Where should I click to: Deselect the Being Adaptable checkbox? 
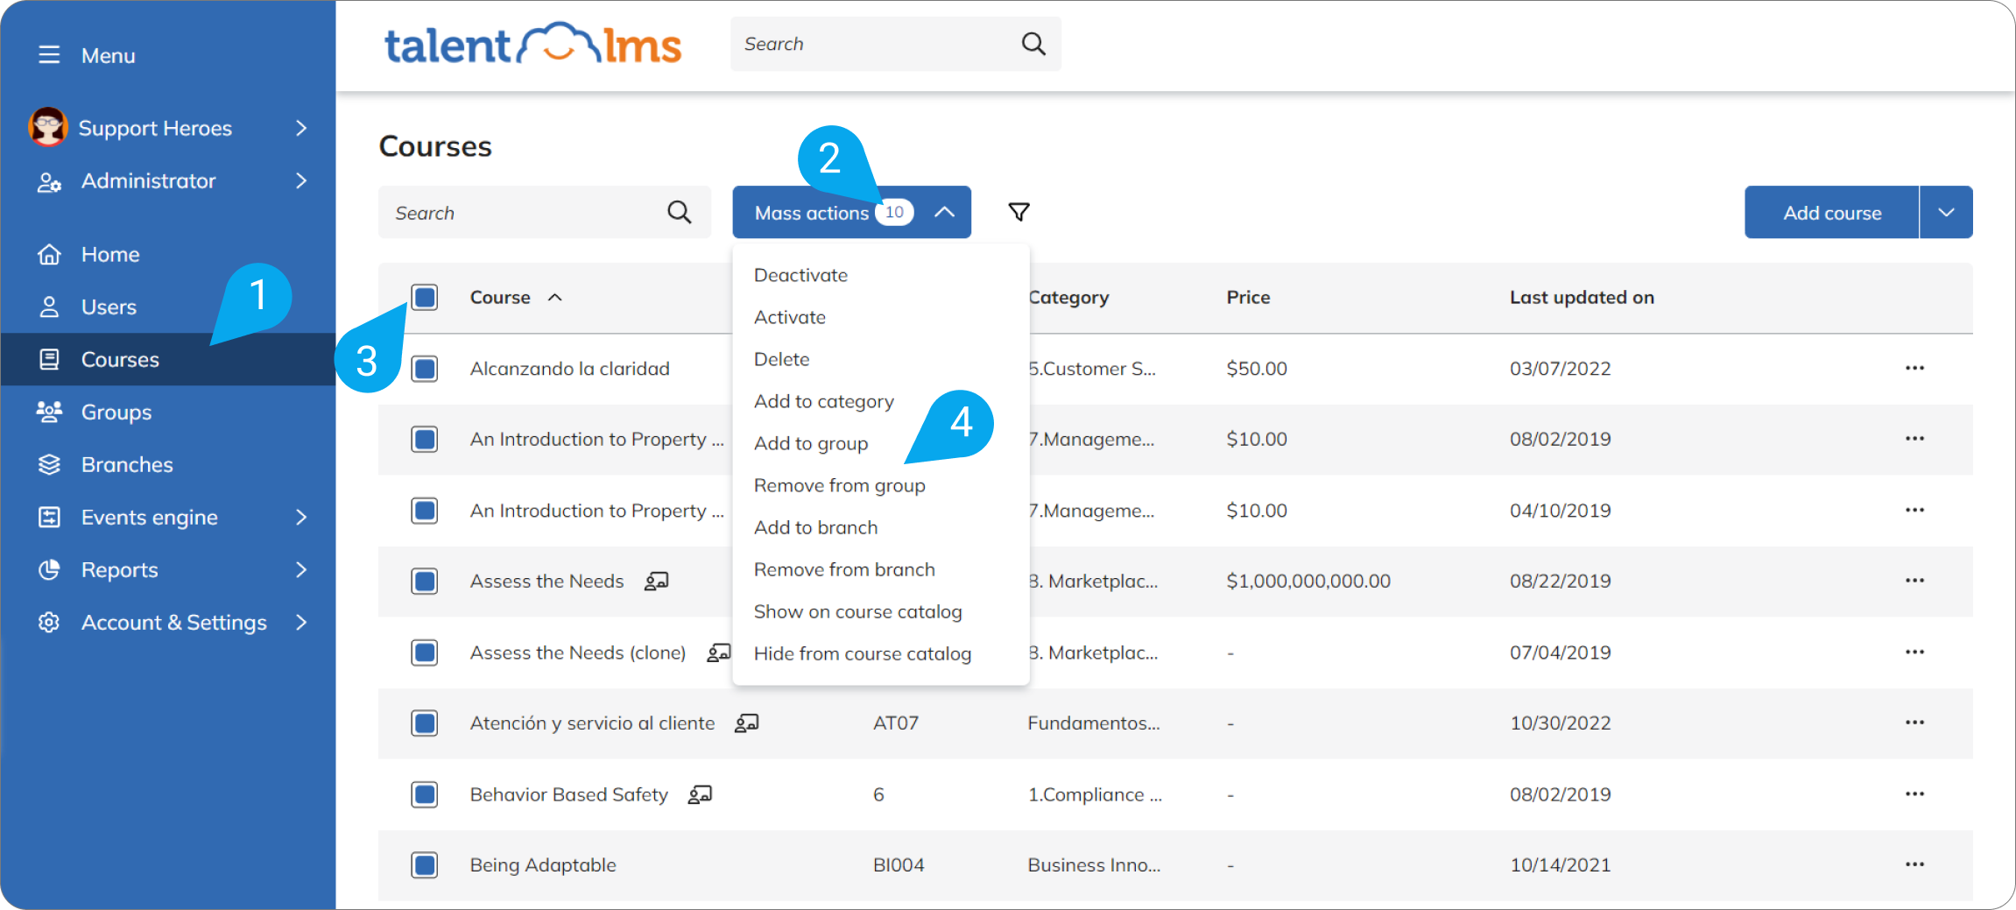pyautogui.click(x=424, y=864)
